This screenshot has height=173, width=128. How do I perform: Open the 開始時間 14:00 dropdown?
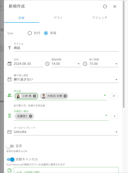click(x=66, y=64)
